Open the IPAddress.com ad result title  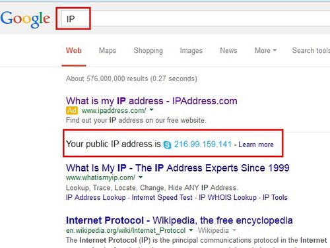(x=152, y=101)
